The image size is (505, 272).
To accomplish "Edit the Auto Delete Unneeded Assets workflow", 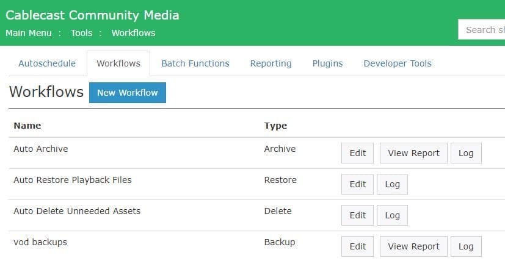I will click(x=357, y=215).
